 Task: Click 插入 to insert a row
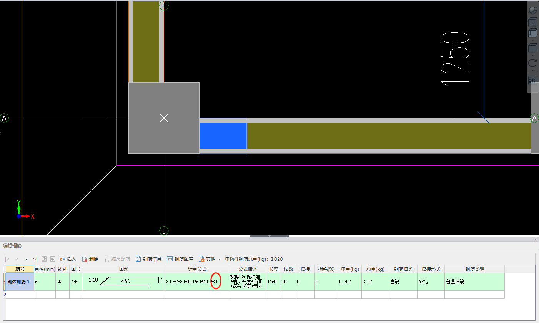tap(68, 259)
